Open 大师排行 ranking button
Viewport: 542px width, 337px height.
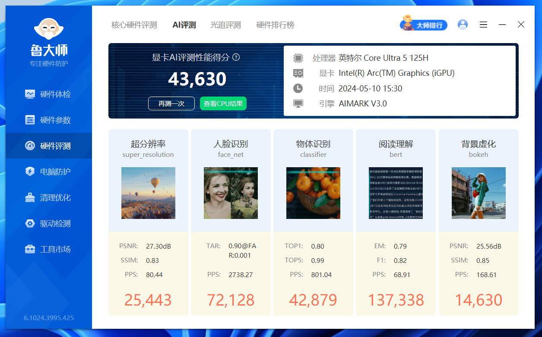pos(424,25)
